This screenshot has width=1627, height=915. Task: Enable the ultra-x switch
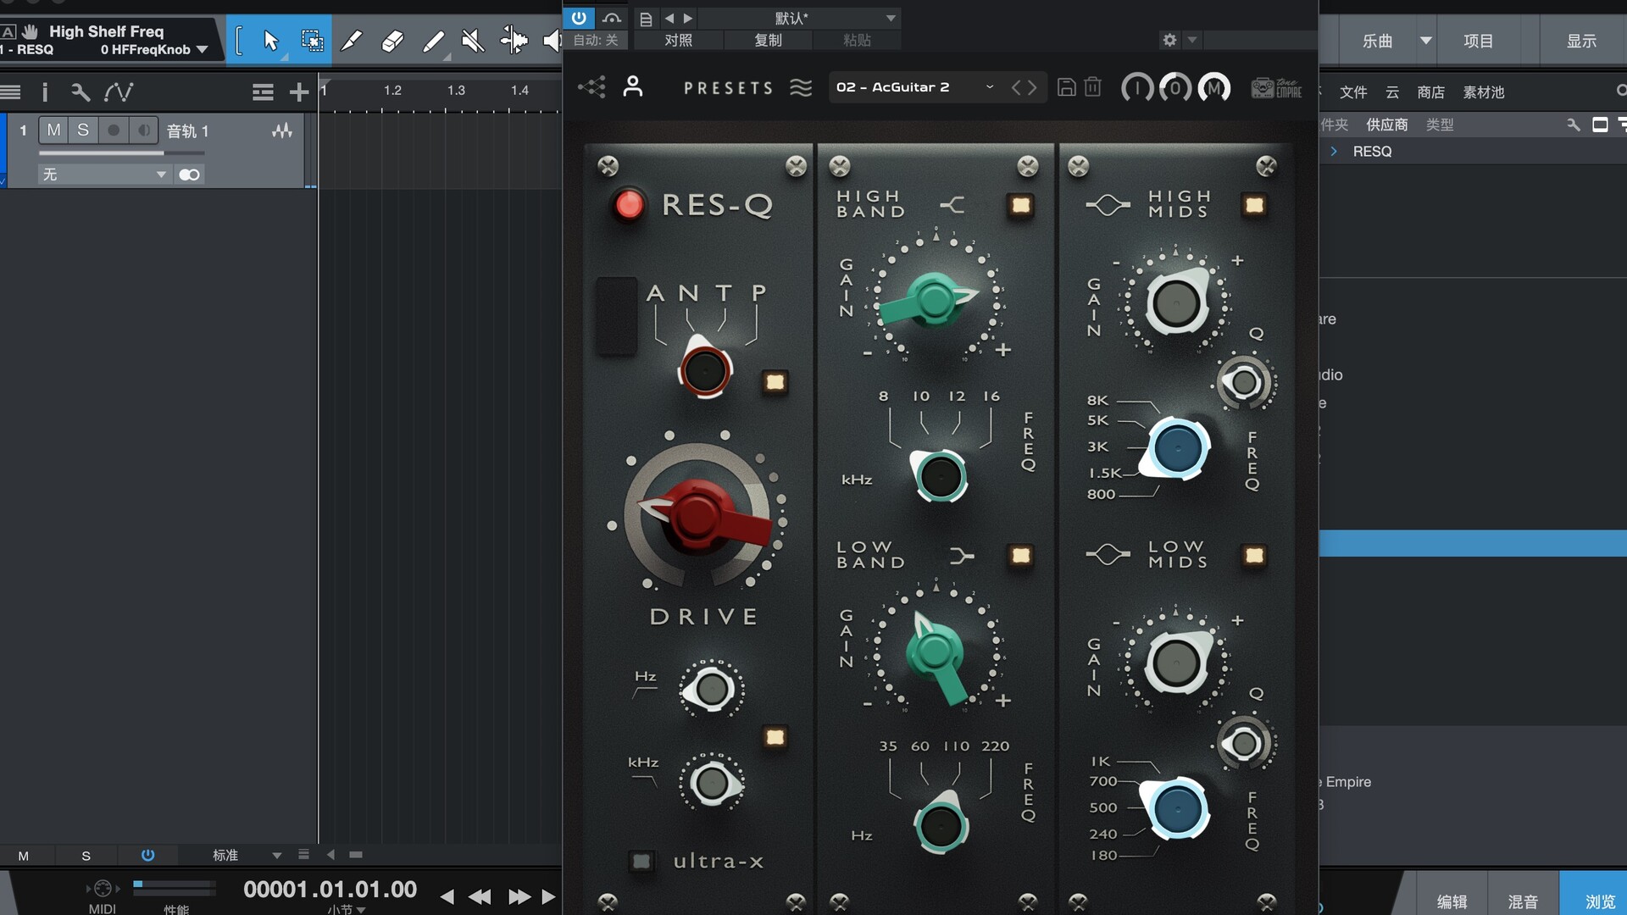(x=641, y=862)
